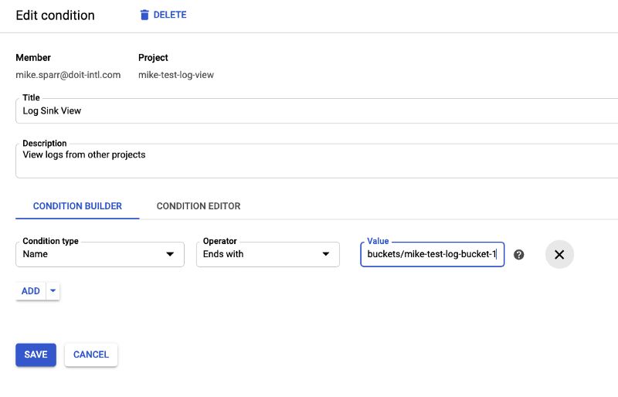Click the trash can delete icon

(x=144, y=15)
